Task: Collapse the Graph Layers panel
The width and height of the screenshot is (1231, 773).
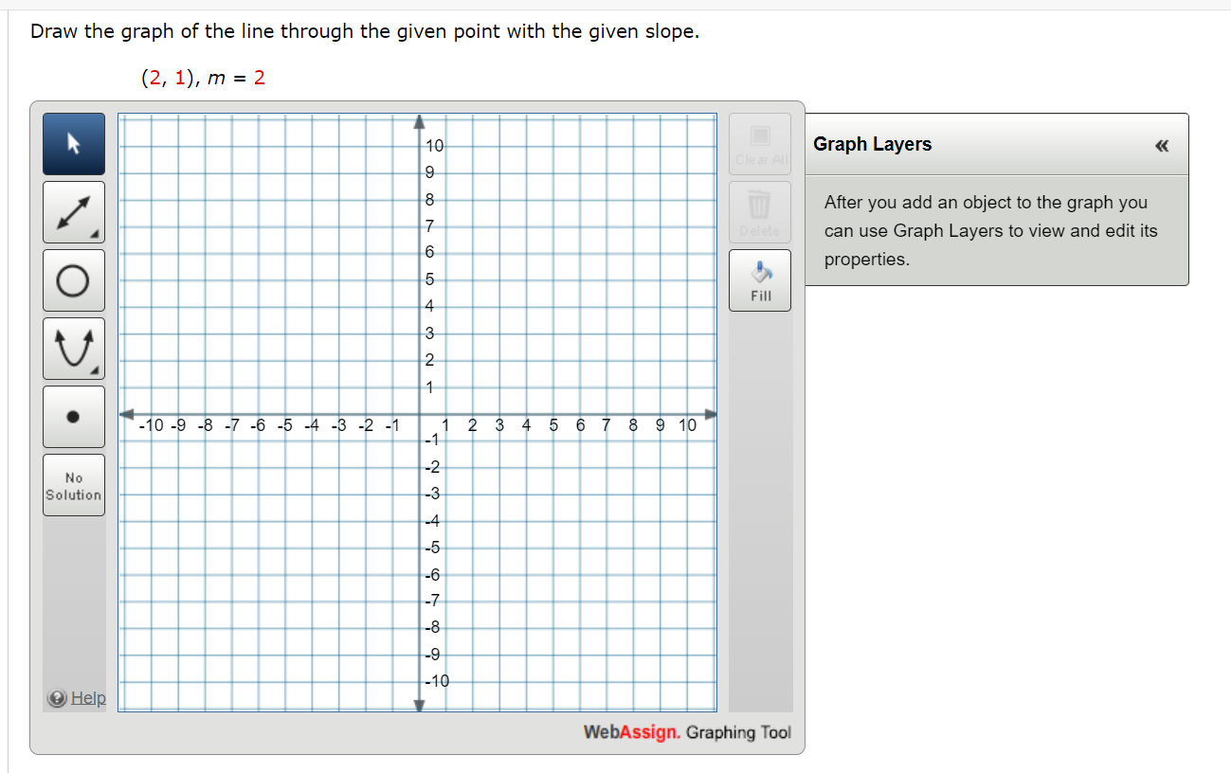Action: tap(1162, 144)
